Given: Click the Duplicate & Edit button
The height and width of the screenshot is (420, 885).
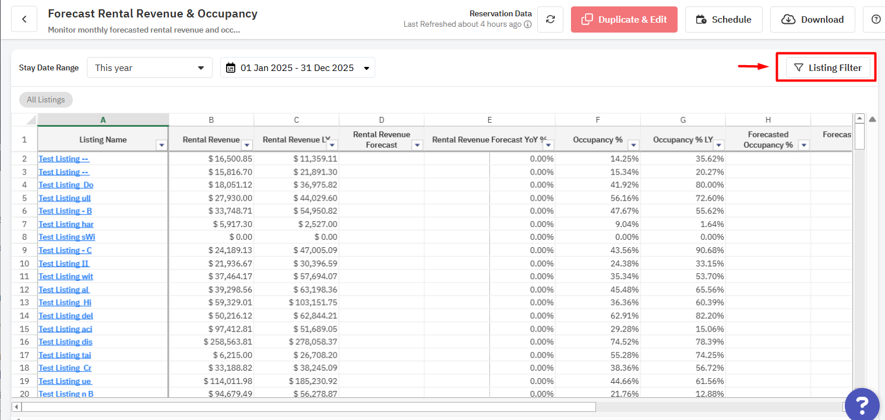Looking at the screenshot, I should 624,20.
